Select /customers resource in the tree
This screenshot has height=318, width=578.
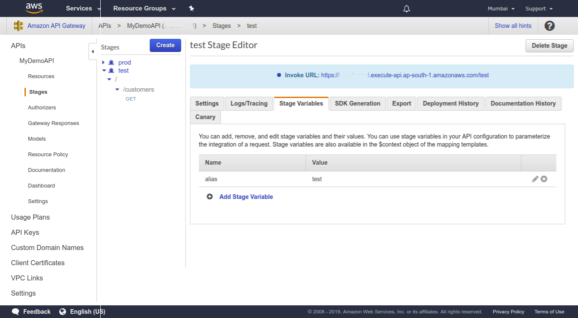coord(138,90)
